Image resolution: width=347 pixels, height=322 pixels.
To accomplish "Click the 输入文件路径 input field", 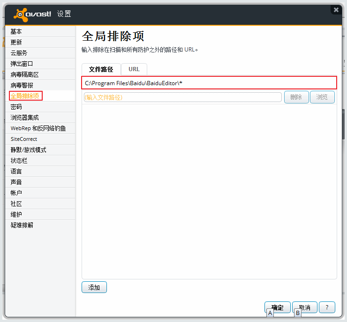I will pyautogui.click(x=182, y=97).
